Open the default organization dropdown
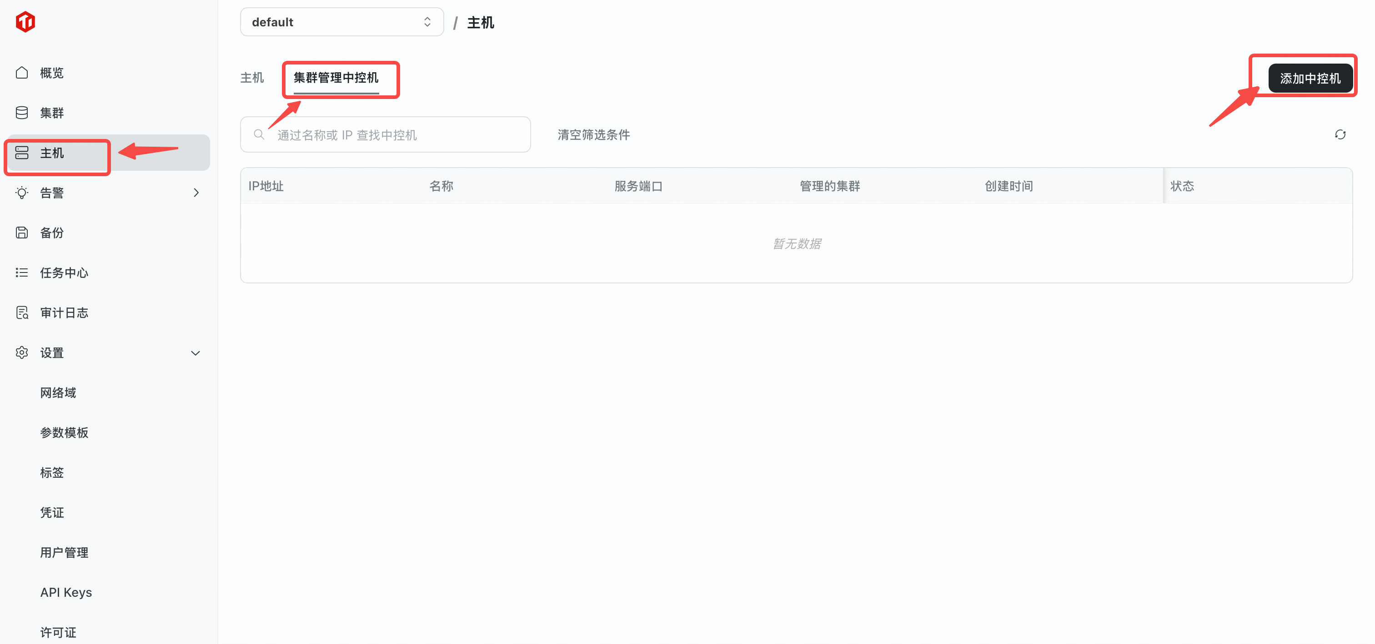Screen dimensions: 1375x644 coord(341,22)
